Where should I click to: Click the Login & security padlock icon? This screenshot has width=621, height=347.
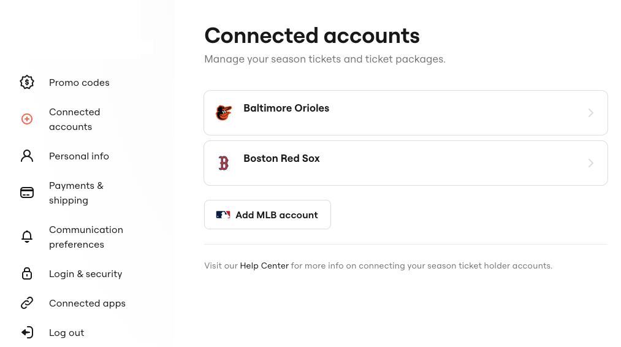coord(27,273)
